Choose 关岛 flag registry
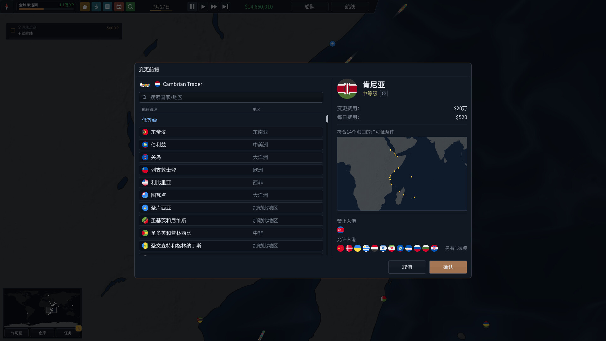Image resolution: width=606 pixels, height=341 pixels. (x=231, y=157)
